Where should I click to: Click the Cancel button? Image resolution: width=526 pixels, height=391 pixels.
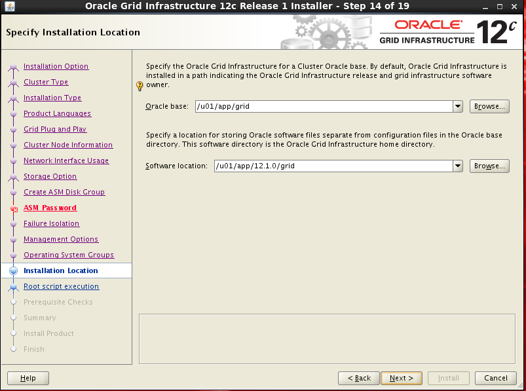[x=496, y=379]
